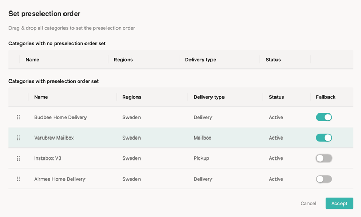Viewport: 361px width, 217px height.
Task: Switch on the Airmee Home Delivery fallback
Action: tap(324, 179)
